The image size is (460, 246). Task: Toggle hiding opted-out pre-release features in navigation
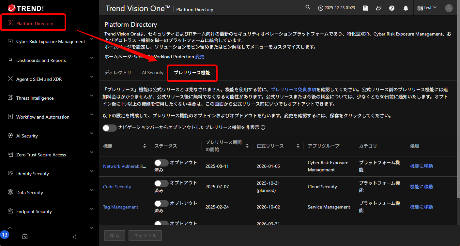tap(110, 128)
